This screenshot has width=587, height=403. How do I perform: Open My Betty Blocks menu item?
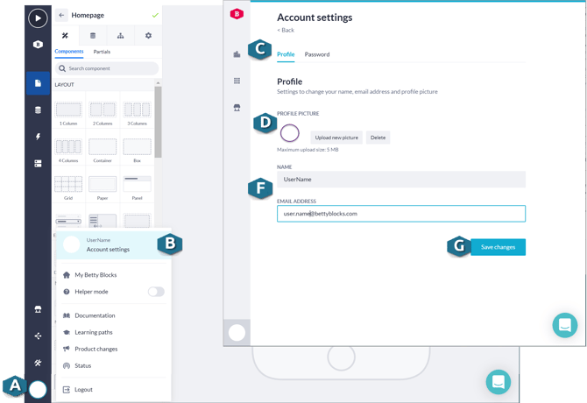pos(95,275)
